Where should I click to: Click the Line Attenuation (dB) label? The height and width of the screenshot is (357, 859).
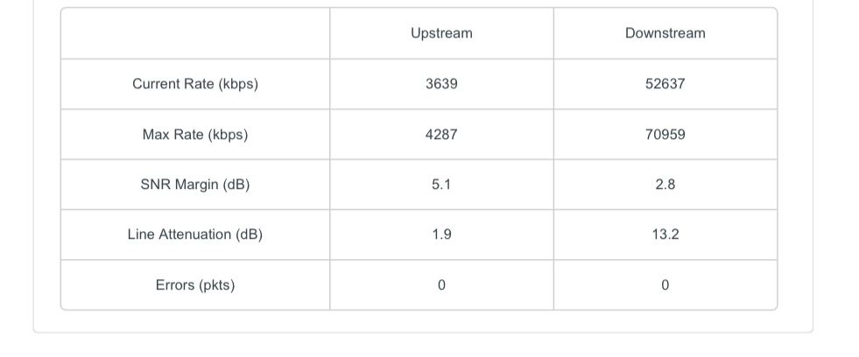click(195, 234)
